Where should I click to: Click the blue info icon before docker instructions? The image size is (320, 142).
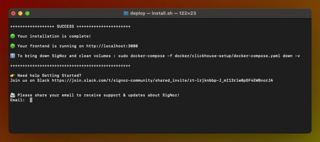pos(13,56)
